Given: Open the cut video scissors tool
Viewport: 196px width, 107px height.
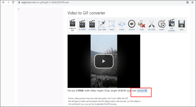Looking at the screenshot, I should click(152, 25).
